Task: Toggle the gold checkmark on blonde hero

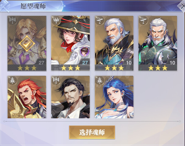Action: 27,43
